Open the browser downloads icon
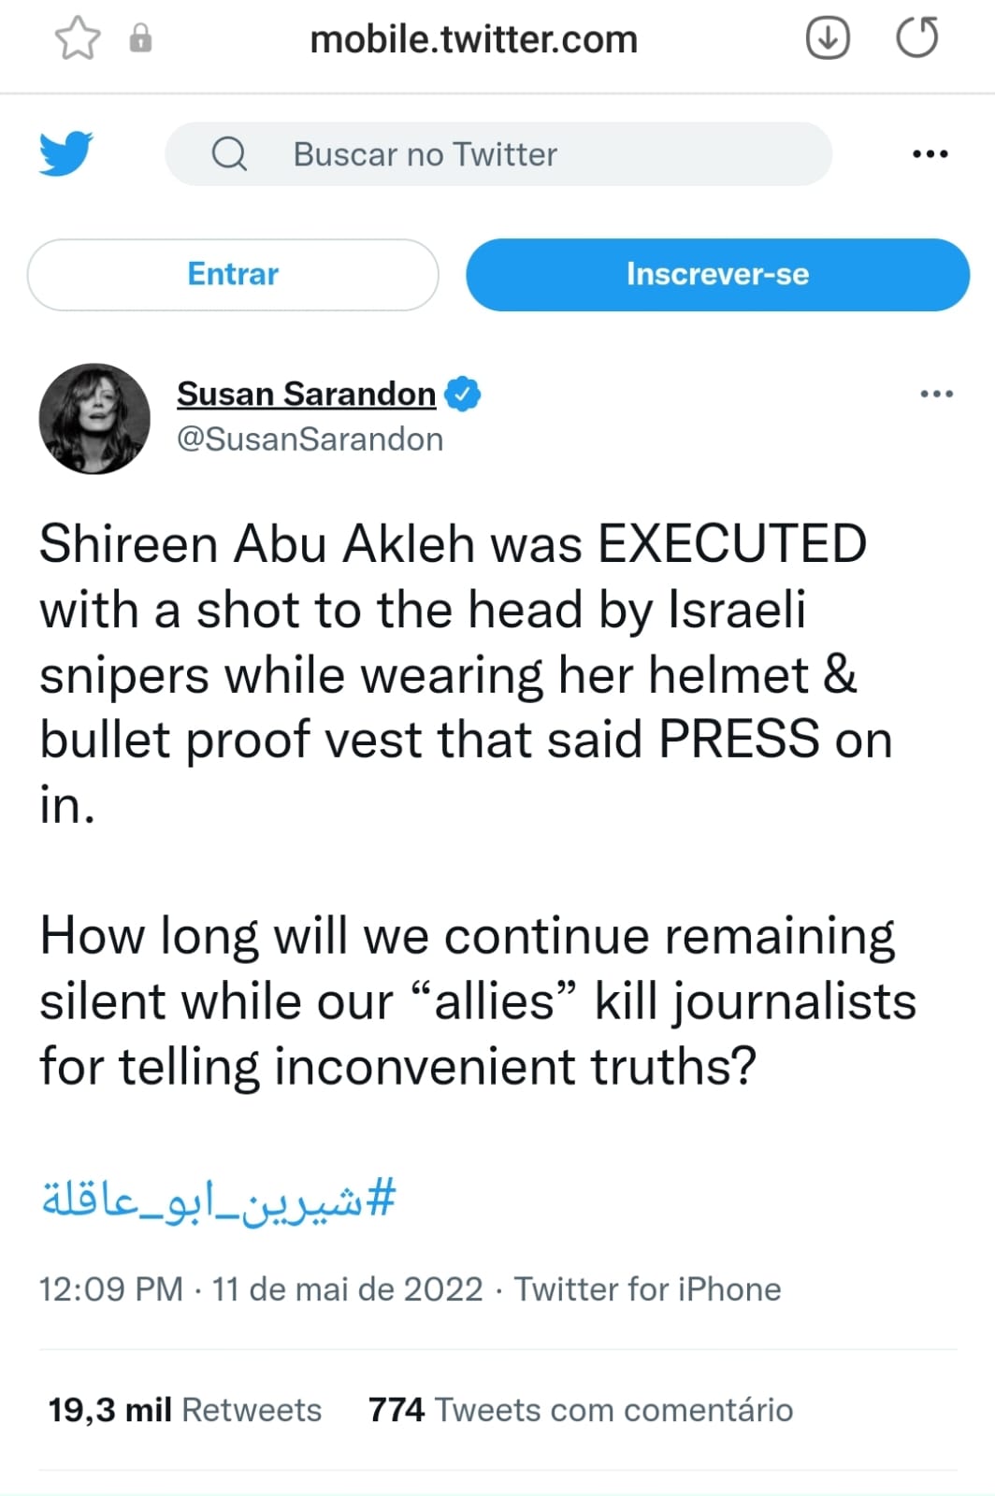Viewport: 995px width, 1496px height. 828,39
